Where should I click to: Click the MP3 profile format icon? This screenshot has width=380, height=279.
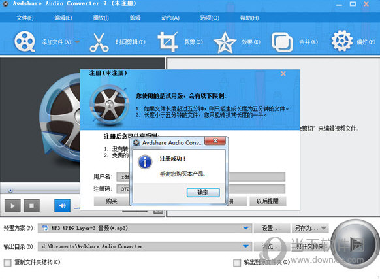point(45,228)
